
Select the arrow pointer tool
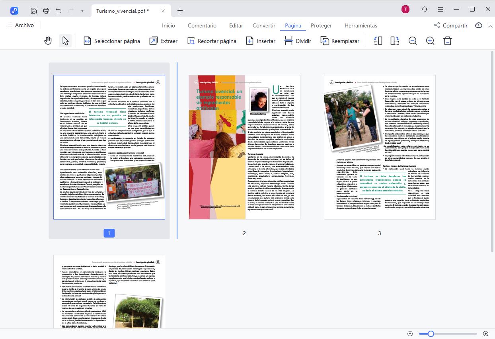[65, 41]
